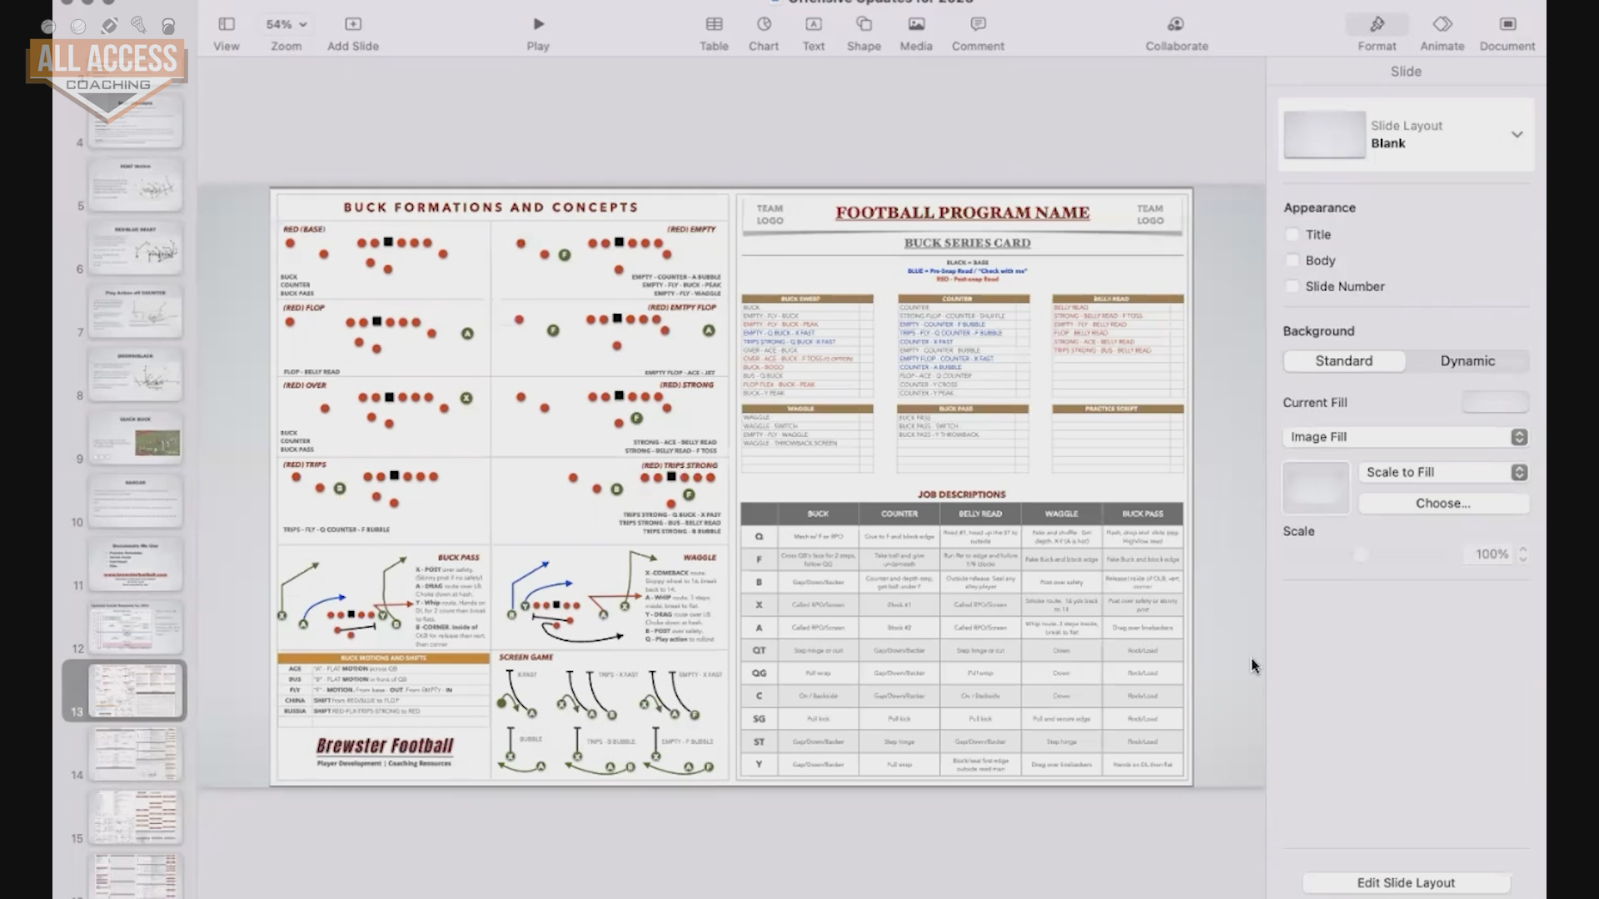The image size is (1599, 899).
Task: Enable the Body checkbox
Action: tap(1293, 261)
